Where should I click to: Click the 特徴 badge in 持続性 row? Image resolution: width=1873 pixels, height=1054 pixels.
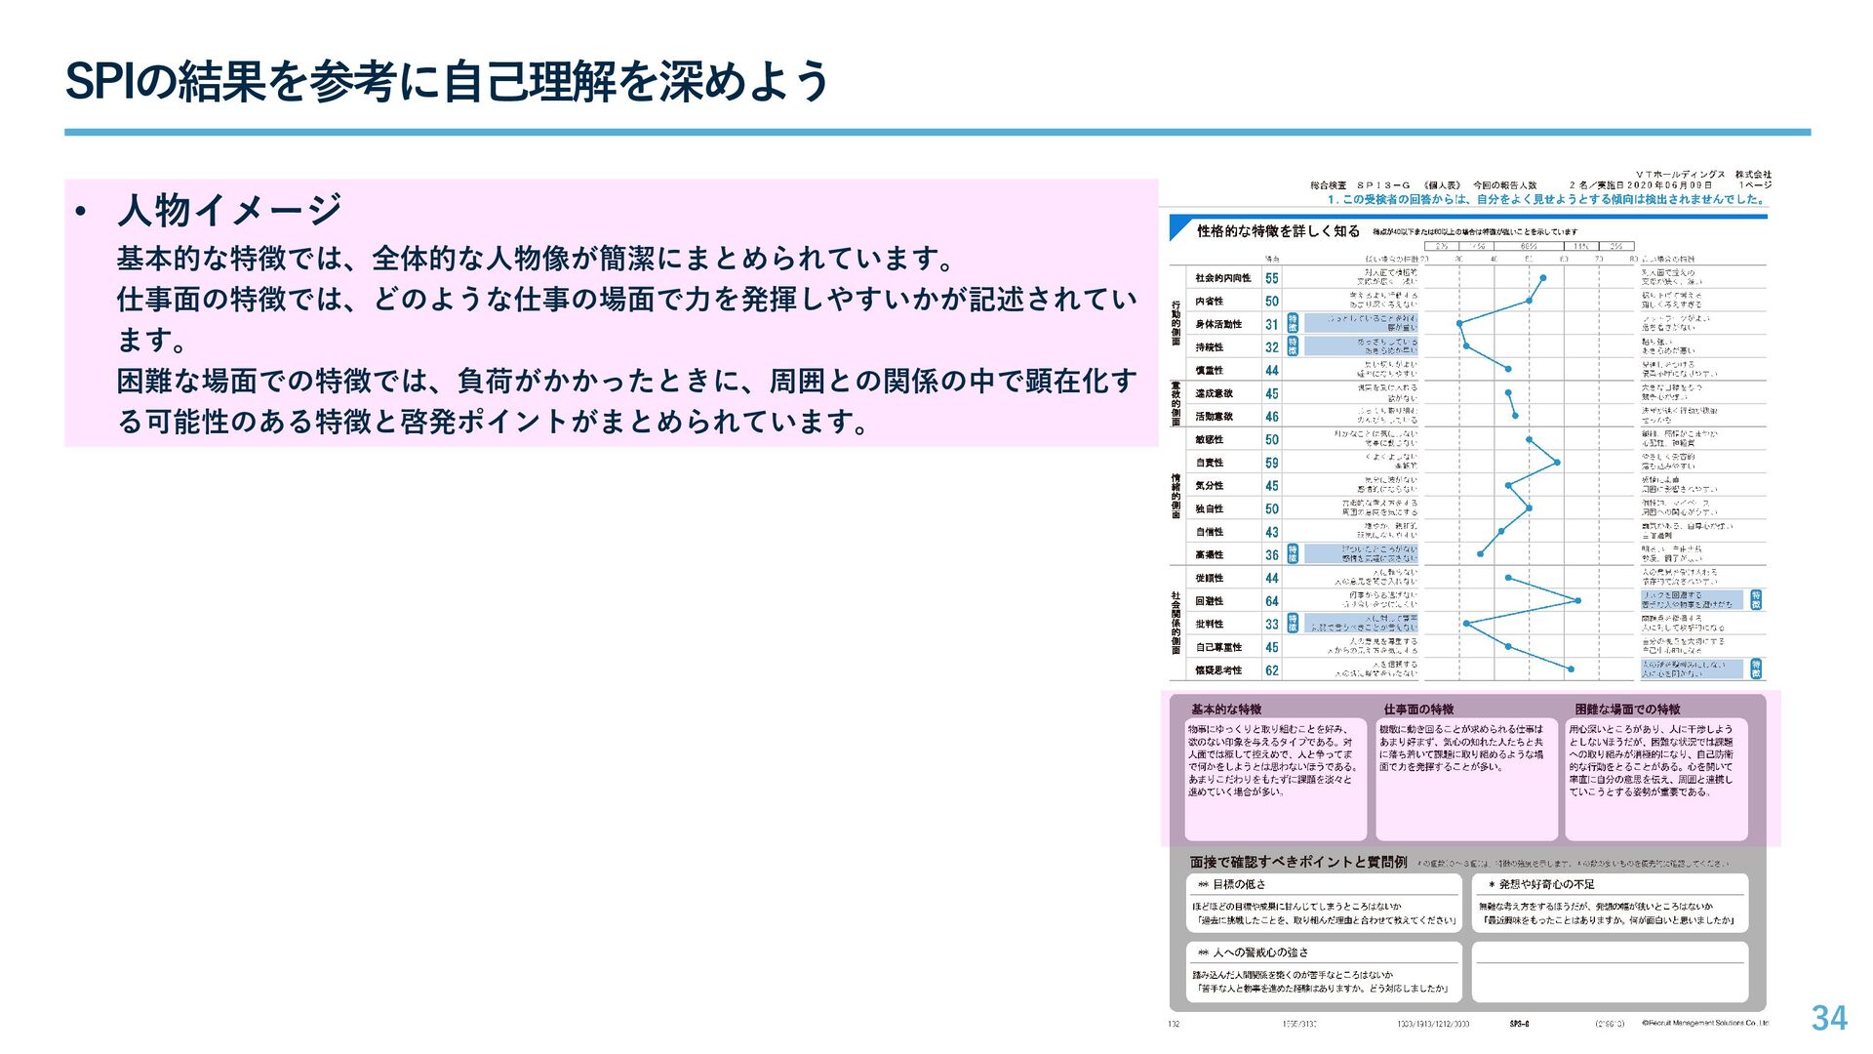(x=1293, y=346)
